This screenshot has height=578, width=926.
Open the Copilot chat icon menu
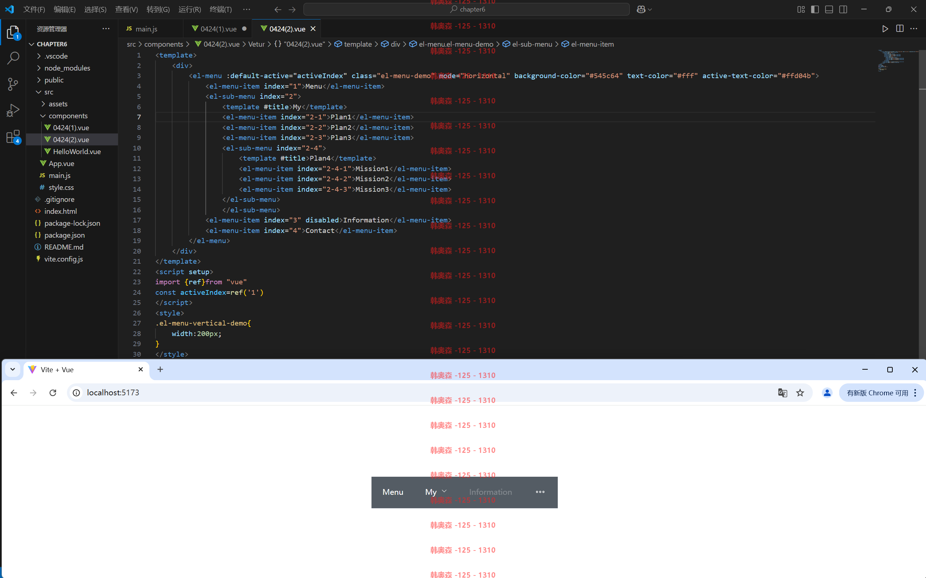[644, 9]
